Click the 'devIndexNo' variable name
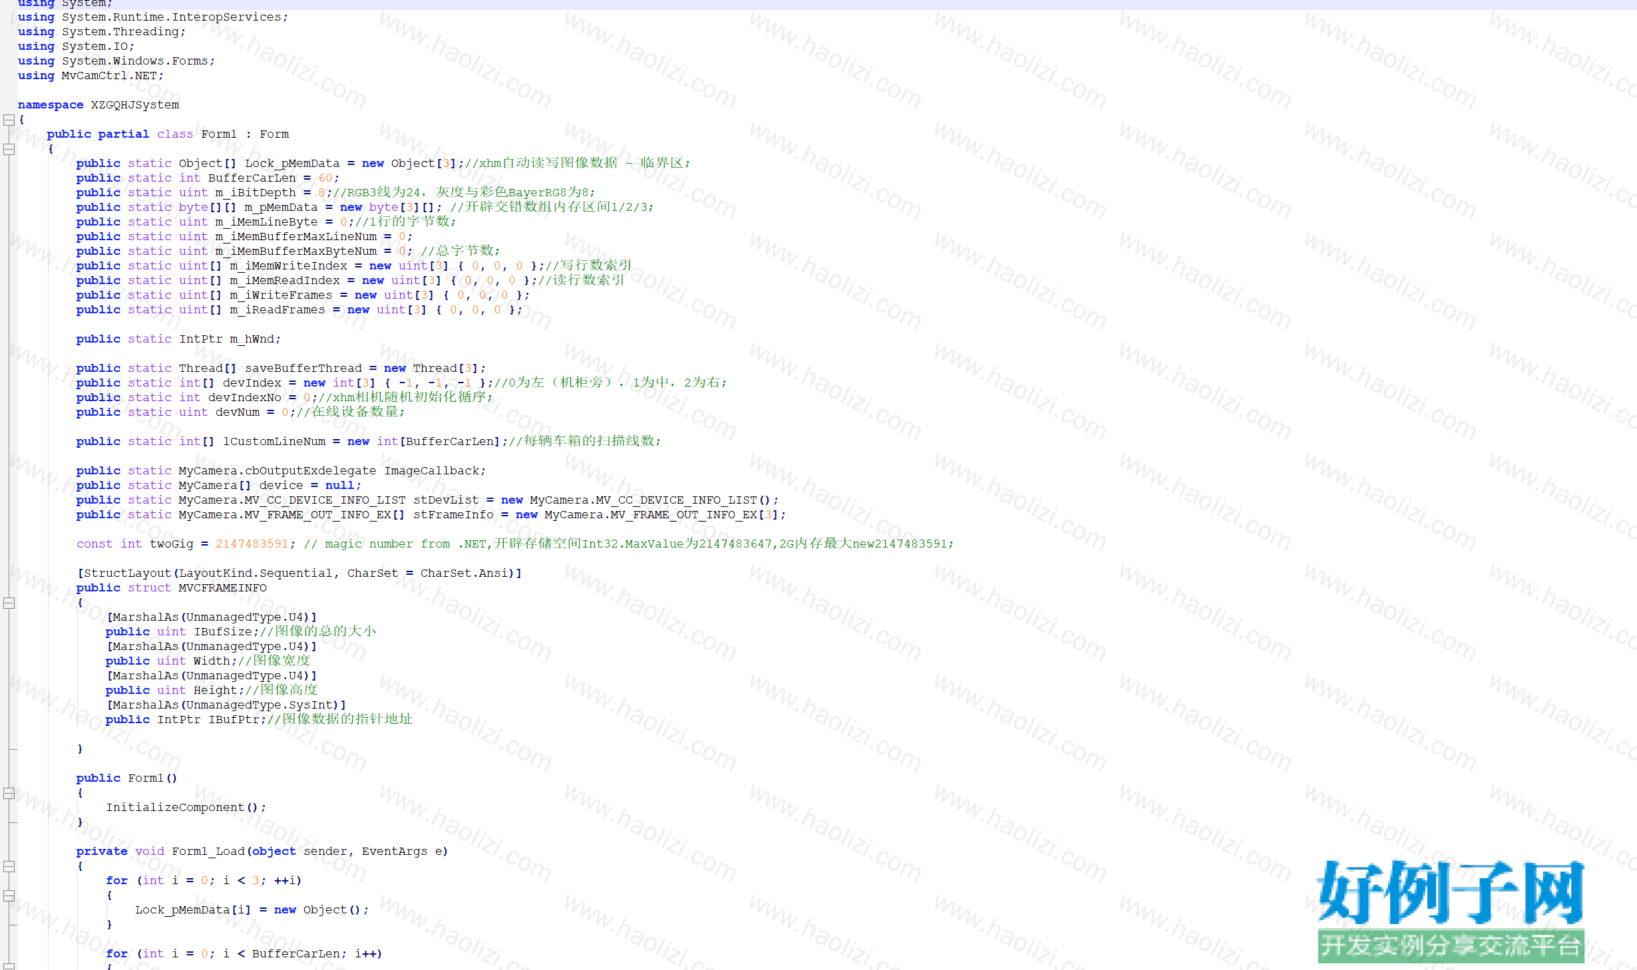1637x970 pixels. pyautogui.click(x=244, y=398)
